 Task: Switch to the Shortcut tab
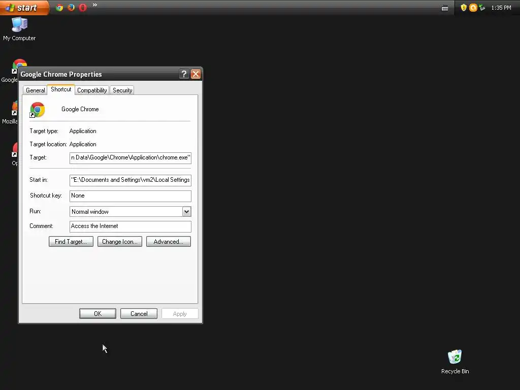[61, 89]
